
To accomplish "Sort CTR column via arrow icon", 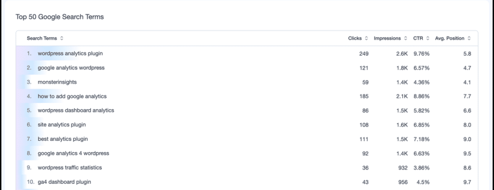I will pyautogui.click(x=427, y=38).
